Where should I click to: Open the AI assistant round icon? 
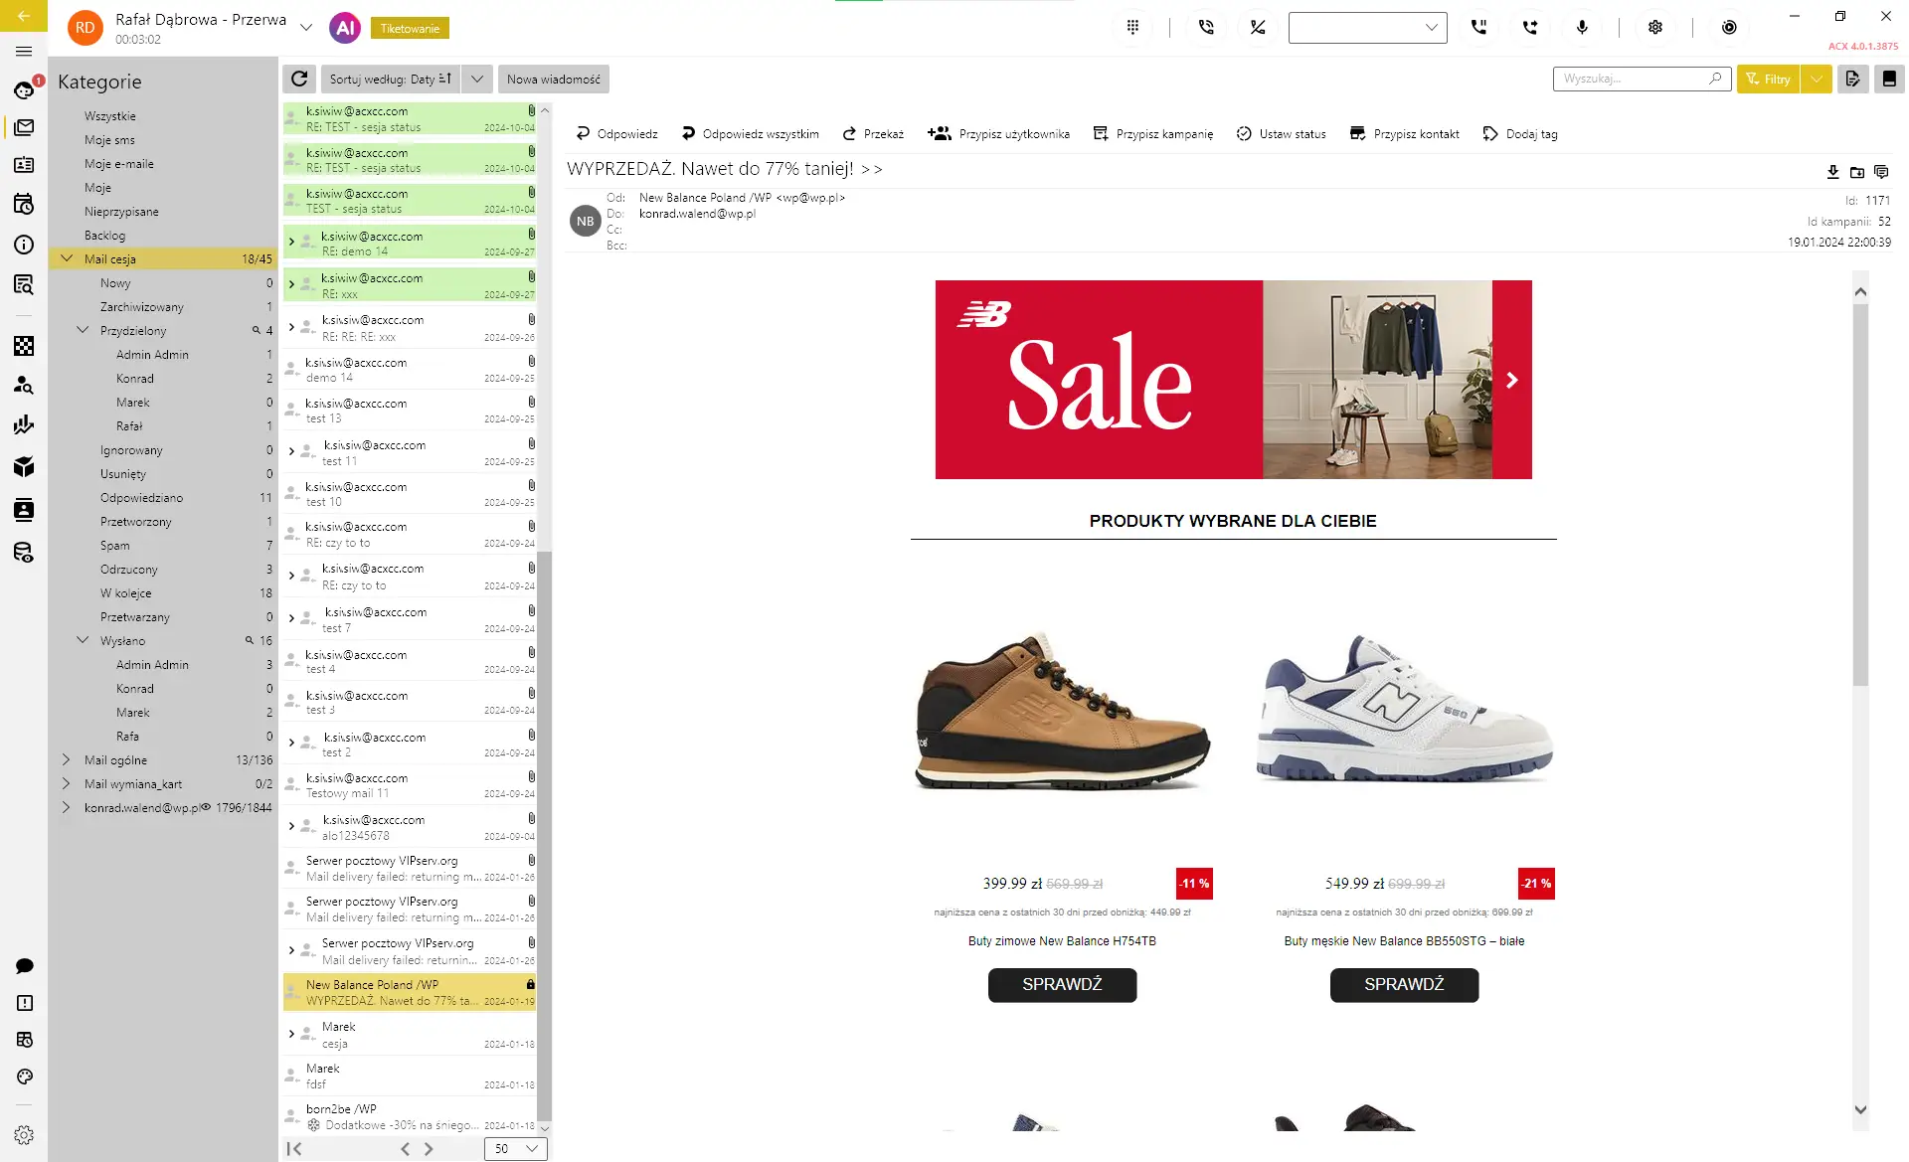[x=345, y=28]
